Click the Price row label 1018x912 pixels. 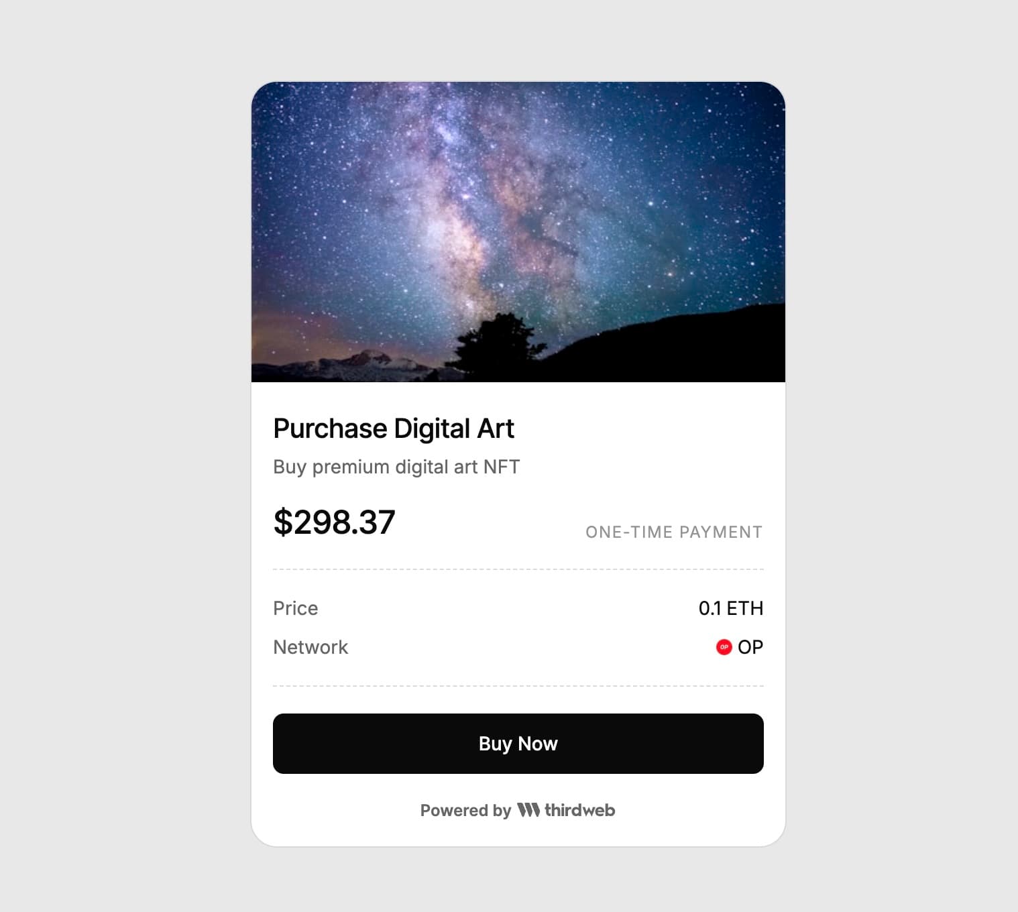tap(295, 608)
